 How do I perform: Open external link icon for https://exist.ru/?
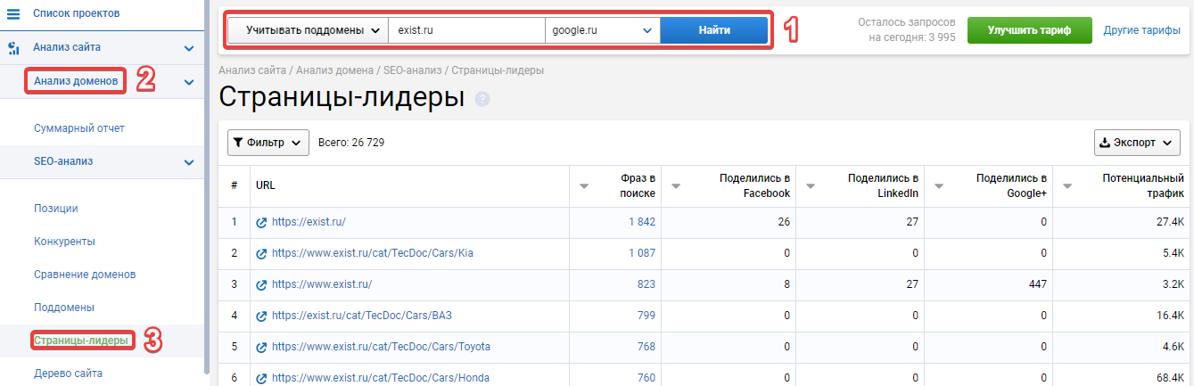coord(261,222)
